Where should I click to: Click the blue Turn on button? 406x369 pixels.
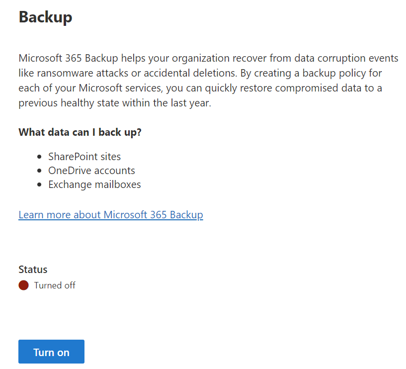51,352
